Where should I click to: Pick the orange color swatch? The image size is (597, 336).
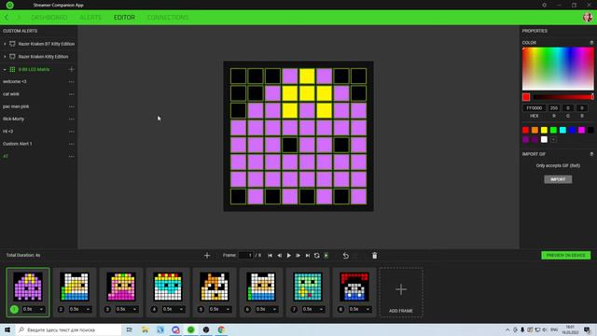pos(535,131)
